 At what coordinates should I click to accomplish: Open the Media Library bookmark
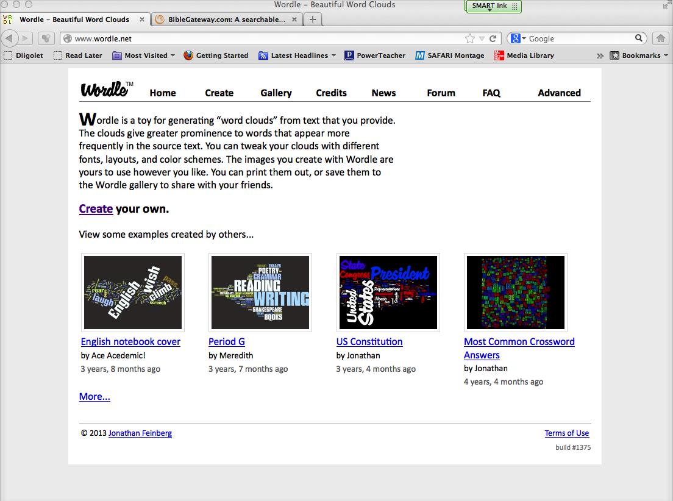(x=524, y=55)
